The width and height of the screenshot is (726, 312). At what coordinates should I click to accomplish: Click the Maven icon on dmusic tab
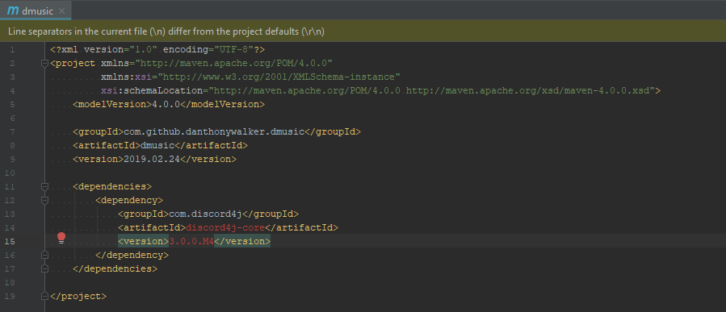[13, 10]
